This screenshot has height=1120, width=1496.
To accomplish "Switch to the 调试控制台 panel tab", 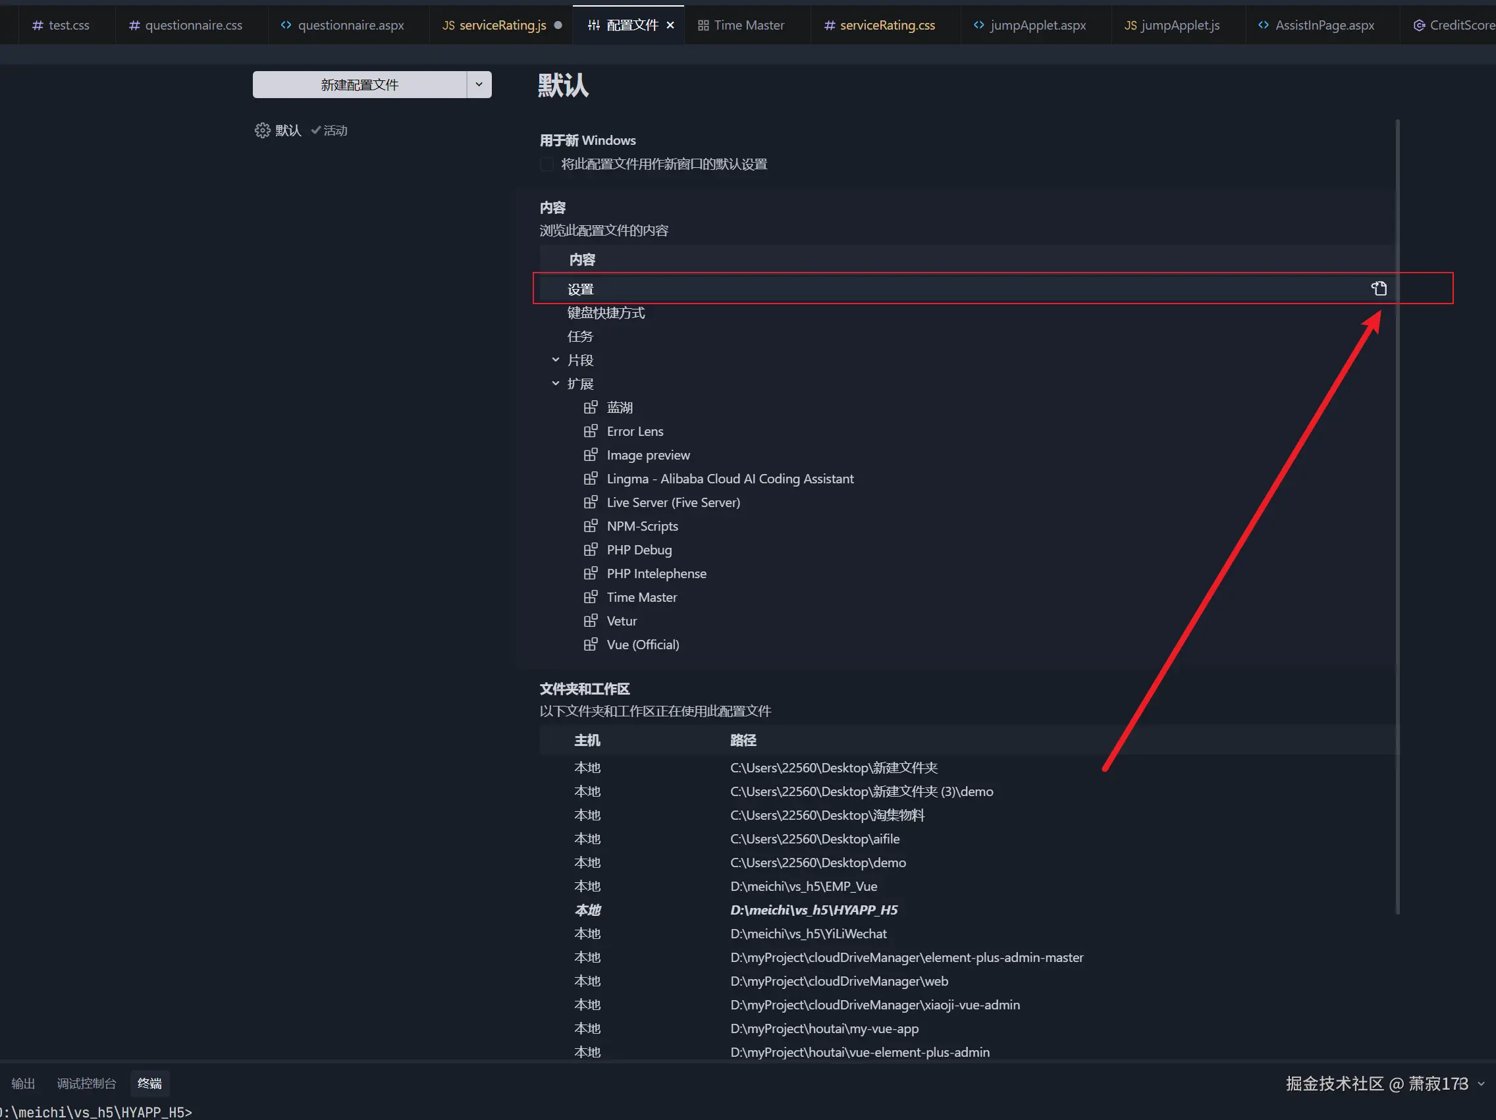I will pos(86,1084).
